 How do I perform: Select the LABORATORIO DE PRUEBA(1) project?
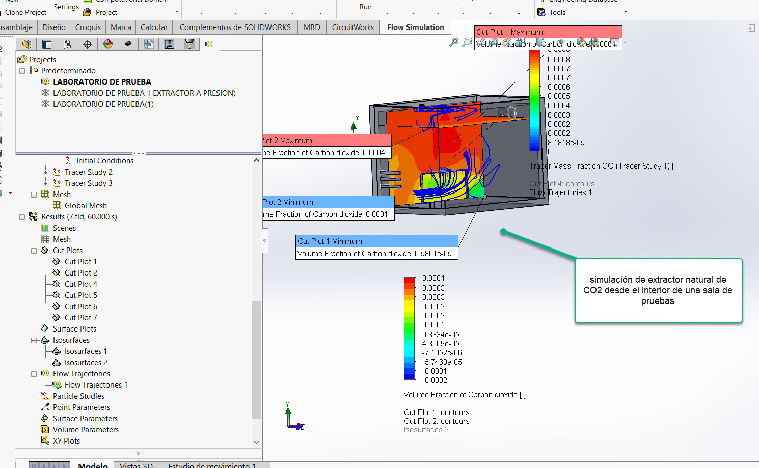point(103,104)
